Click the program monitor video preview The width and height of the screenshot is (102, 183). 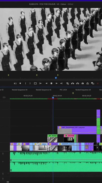coord(51,39)
